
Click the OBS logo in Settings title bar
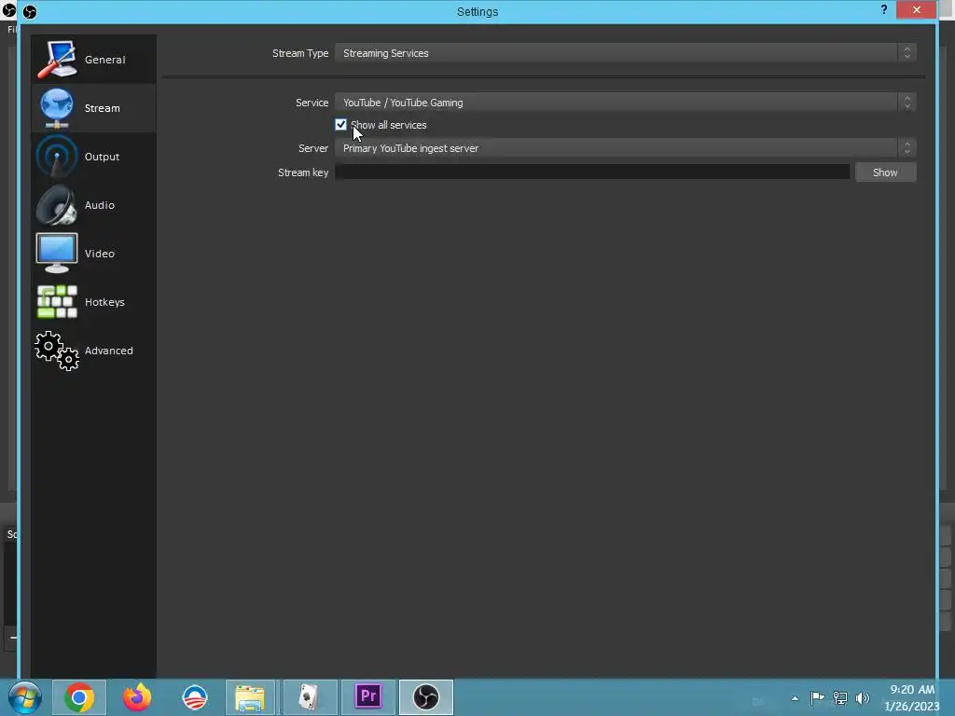coord(29,11)
